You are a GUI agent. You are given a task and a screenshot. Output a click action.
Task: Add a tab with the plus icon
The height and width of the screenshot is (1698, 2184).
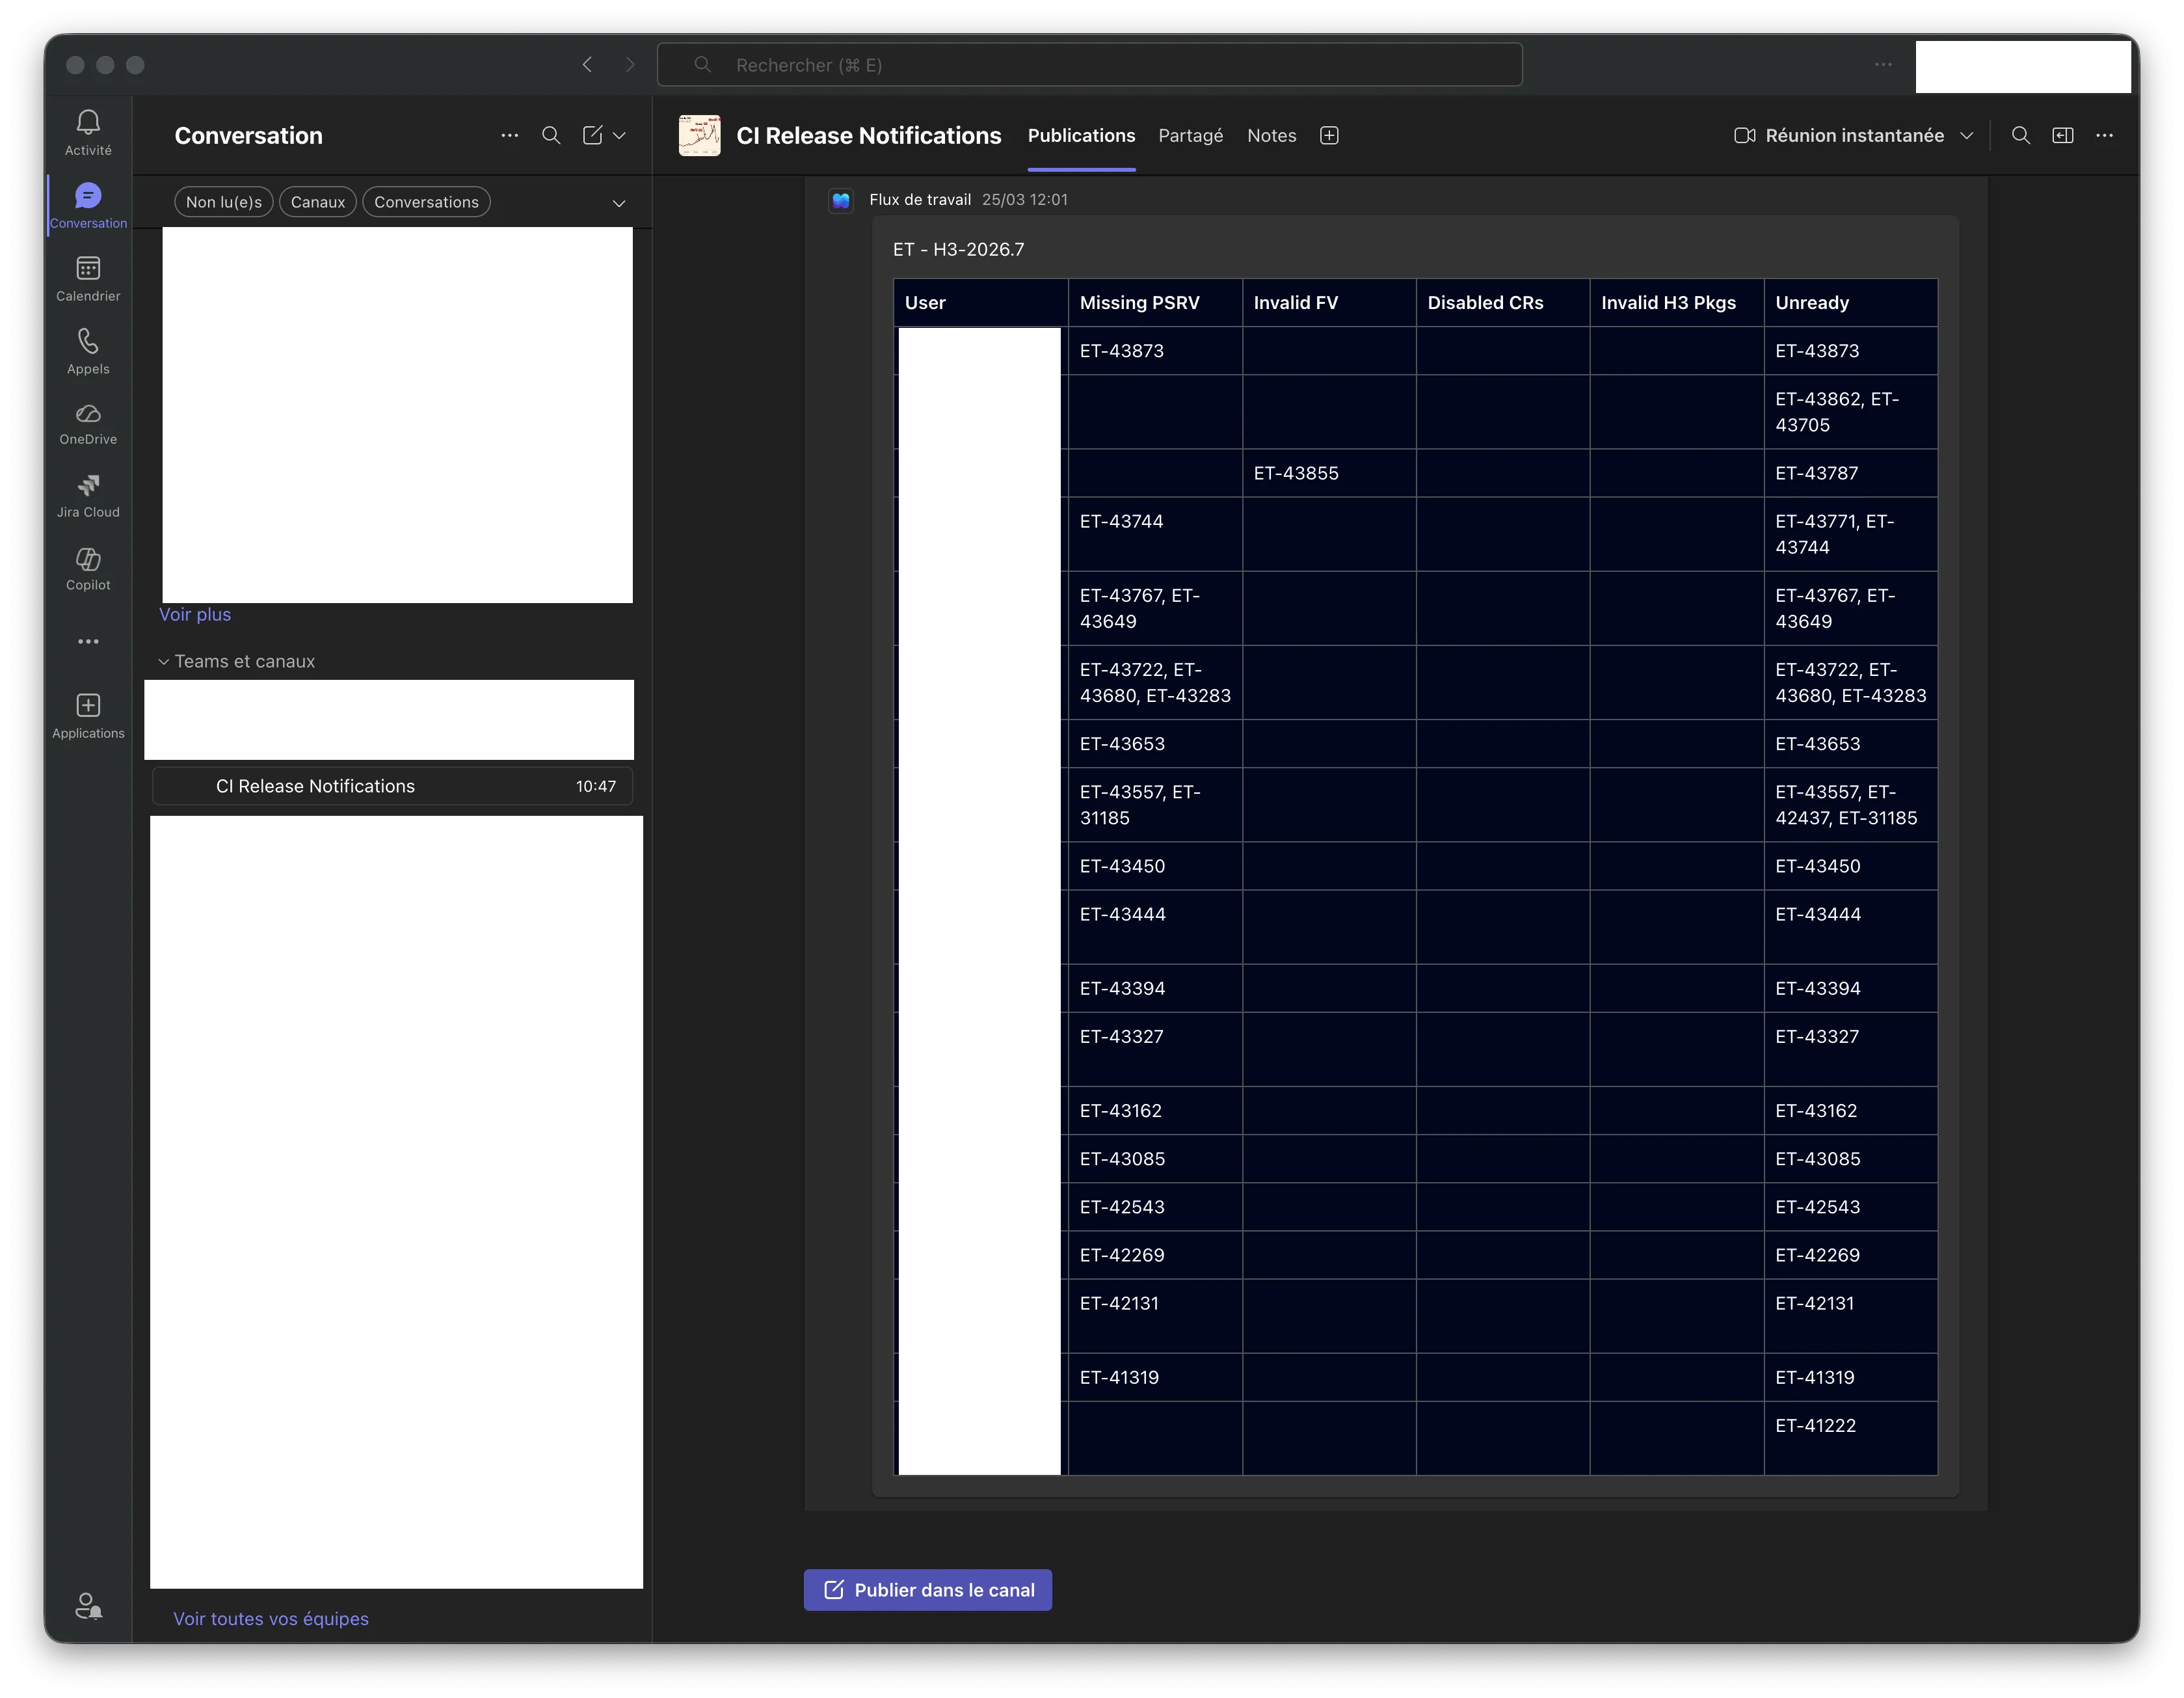1329,135
